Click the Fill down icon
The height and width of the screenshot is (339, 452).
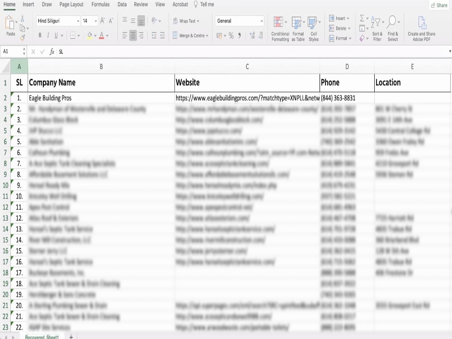point(362,28)
